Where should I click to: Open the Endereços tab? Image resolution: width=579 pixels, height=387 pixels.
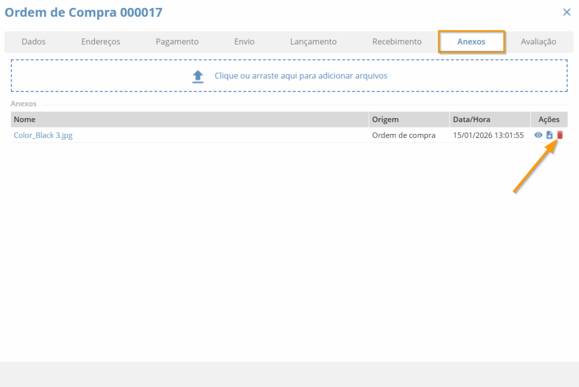pyautogui.click(x=101, y=42)
